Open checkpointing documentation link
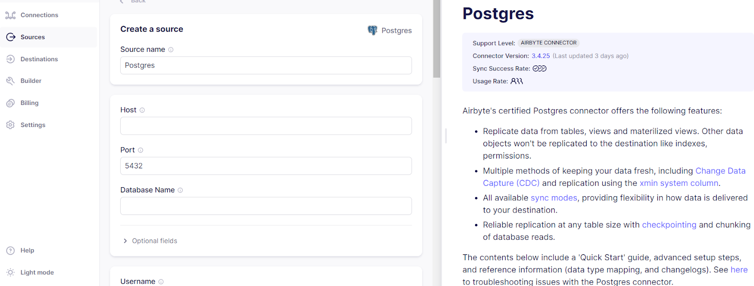Screen dimensions: 754x286 [x=669, y=225]
